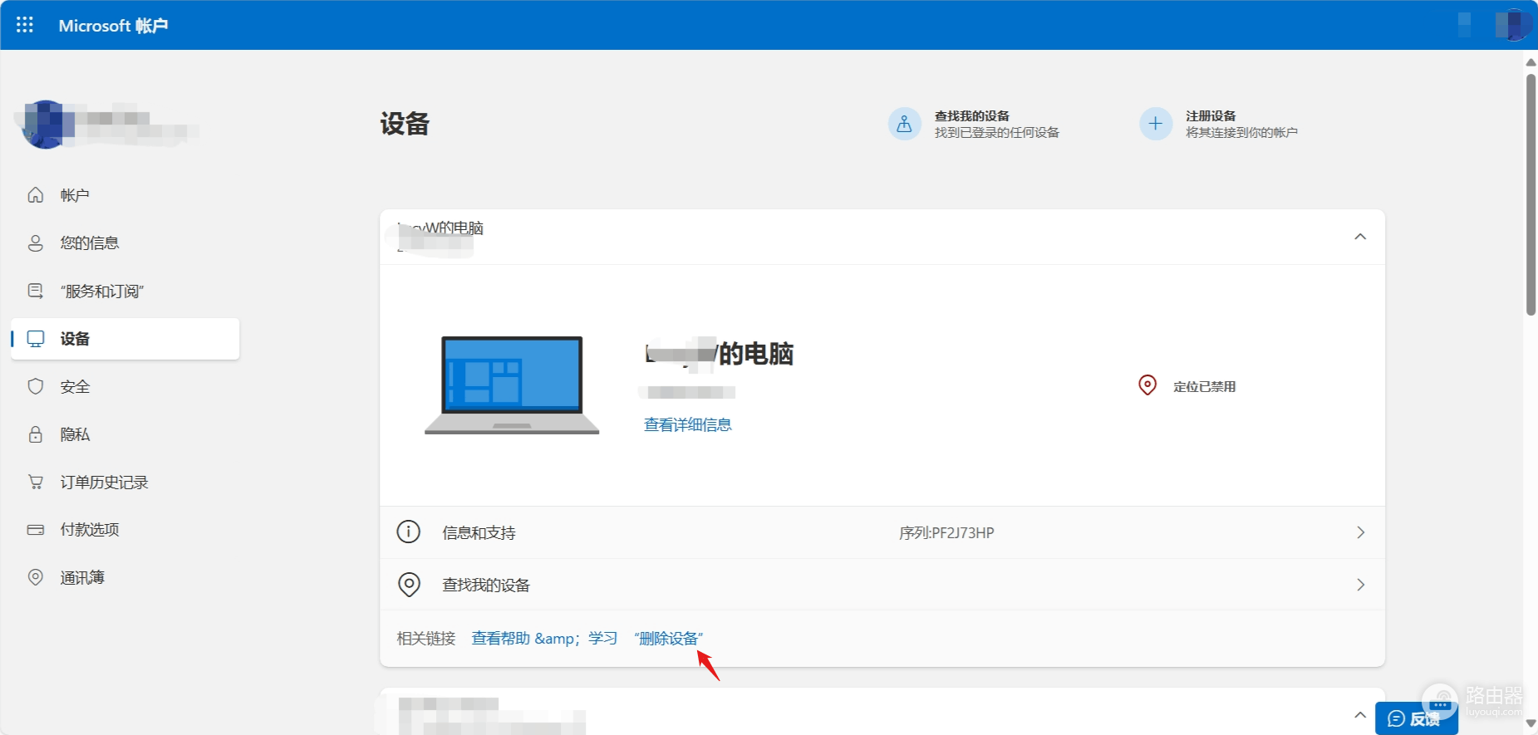Image resolution: width=1538 pixels, height=735 pixels.
Task: Click the cart icon beside 订单历史记录
Action: (36, 482)
